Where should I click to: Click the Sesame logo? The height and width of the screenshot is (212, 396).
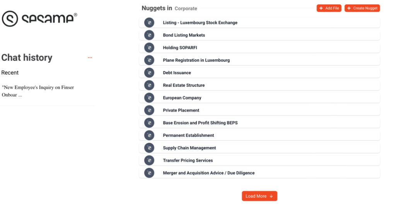pyautogui.click(x=39, y=18)
